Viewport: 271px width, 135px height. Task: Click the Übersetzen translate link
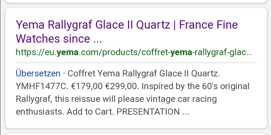pos(38,73)
